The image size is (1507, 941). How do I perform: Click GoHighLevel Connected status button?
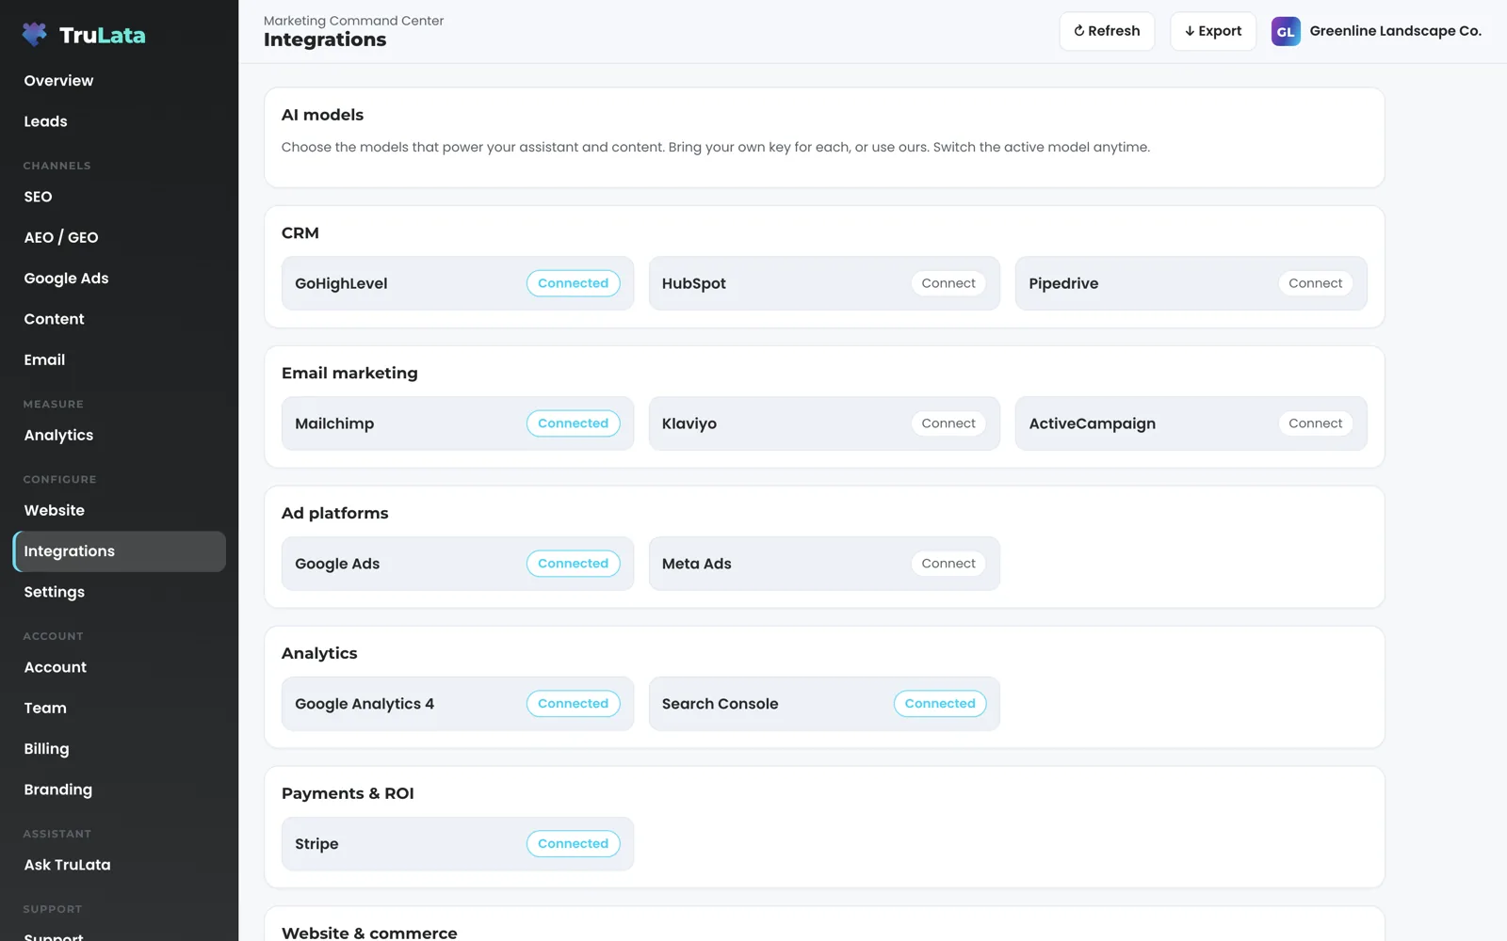pyautogui.click(x=573, y=283)
